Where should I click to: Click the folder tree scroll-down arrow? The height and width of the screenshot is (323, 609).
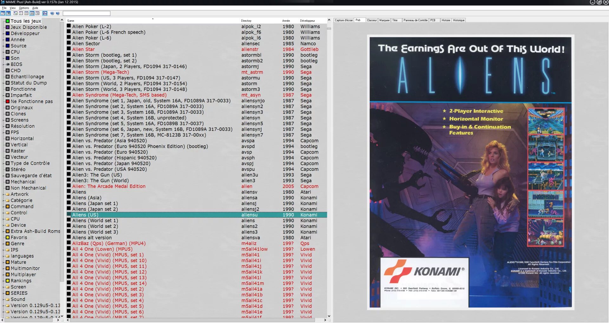62,316
